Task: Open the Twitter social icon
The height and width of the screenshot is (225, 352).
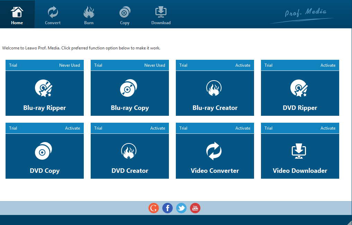Action: (181, 208)
